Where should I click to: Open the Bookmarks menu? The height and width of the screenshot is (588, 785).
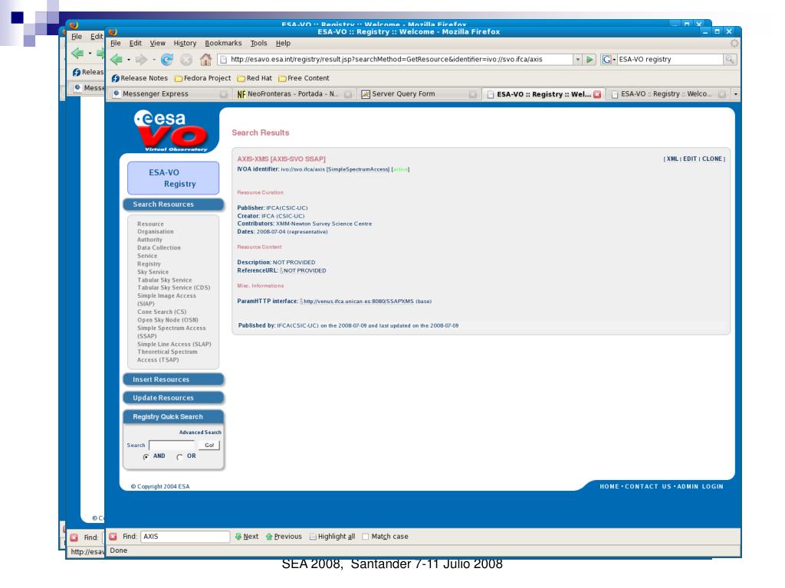coord(223,44)
